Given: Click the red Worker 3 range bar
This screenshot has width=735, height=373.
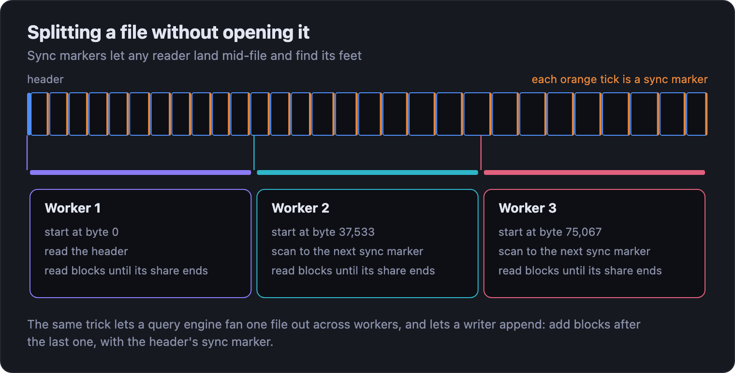Looking at the screenshot, I should point(594,172).
